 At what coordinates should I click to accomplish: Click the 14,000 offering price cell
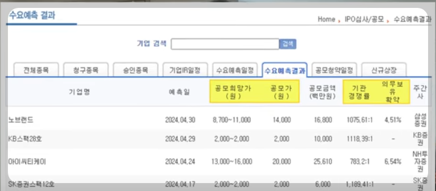point(282,120)
